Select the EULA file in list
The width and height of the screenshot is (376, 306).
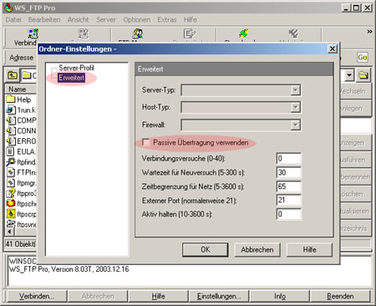[x=21, y=151]
